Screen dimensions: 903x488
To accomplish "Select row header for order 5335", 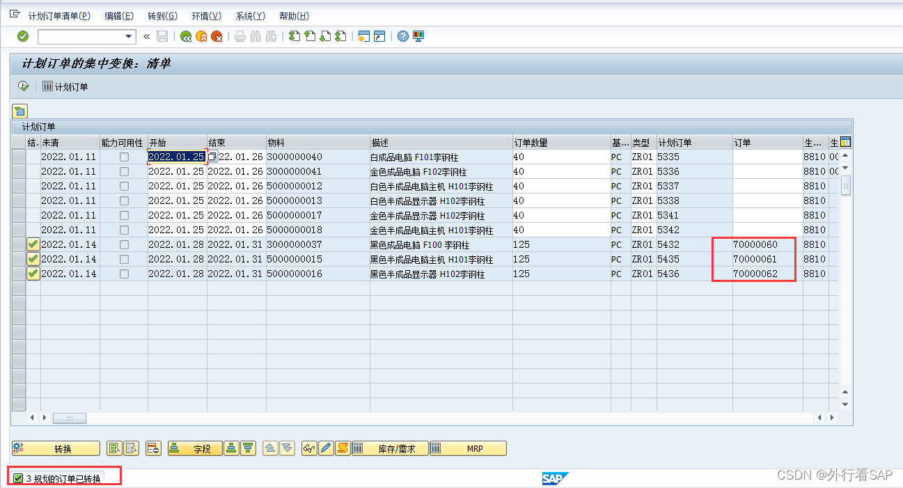I will pyautogui.click(x=19, y=157).
